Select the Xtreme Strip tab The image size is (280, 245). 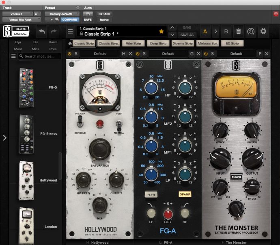click(183, 43)
